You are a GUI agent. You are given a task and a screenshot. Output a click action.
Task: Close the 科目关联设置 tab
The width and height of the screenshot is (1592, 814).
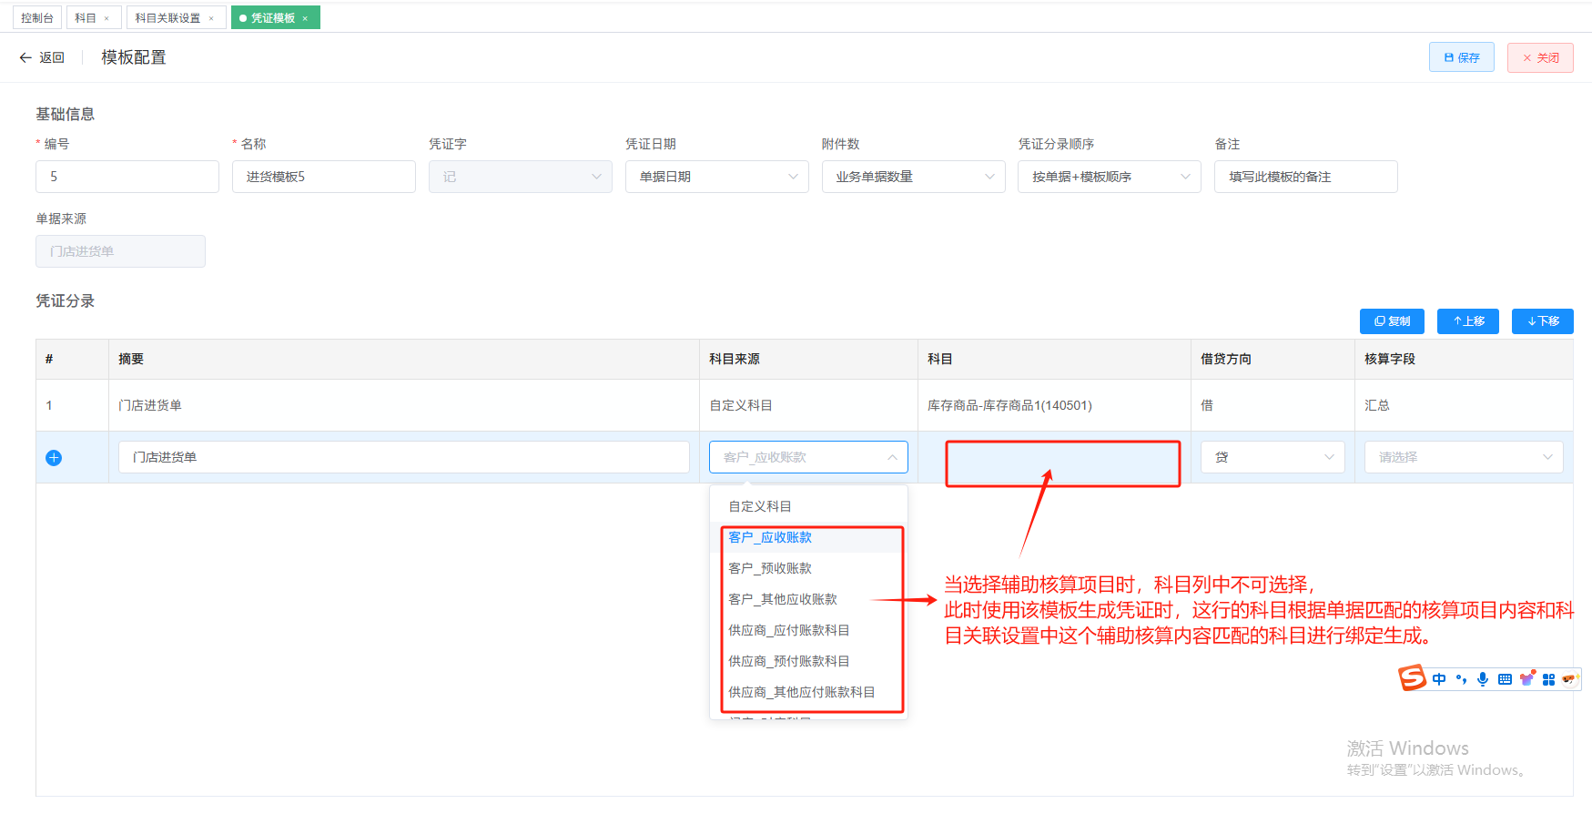click(211, 18)
